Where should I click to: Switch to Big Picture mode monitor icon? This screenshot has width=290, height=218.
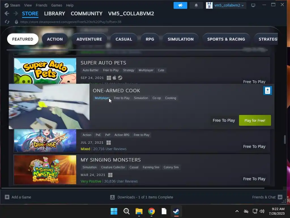[x=253, y=5]
